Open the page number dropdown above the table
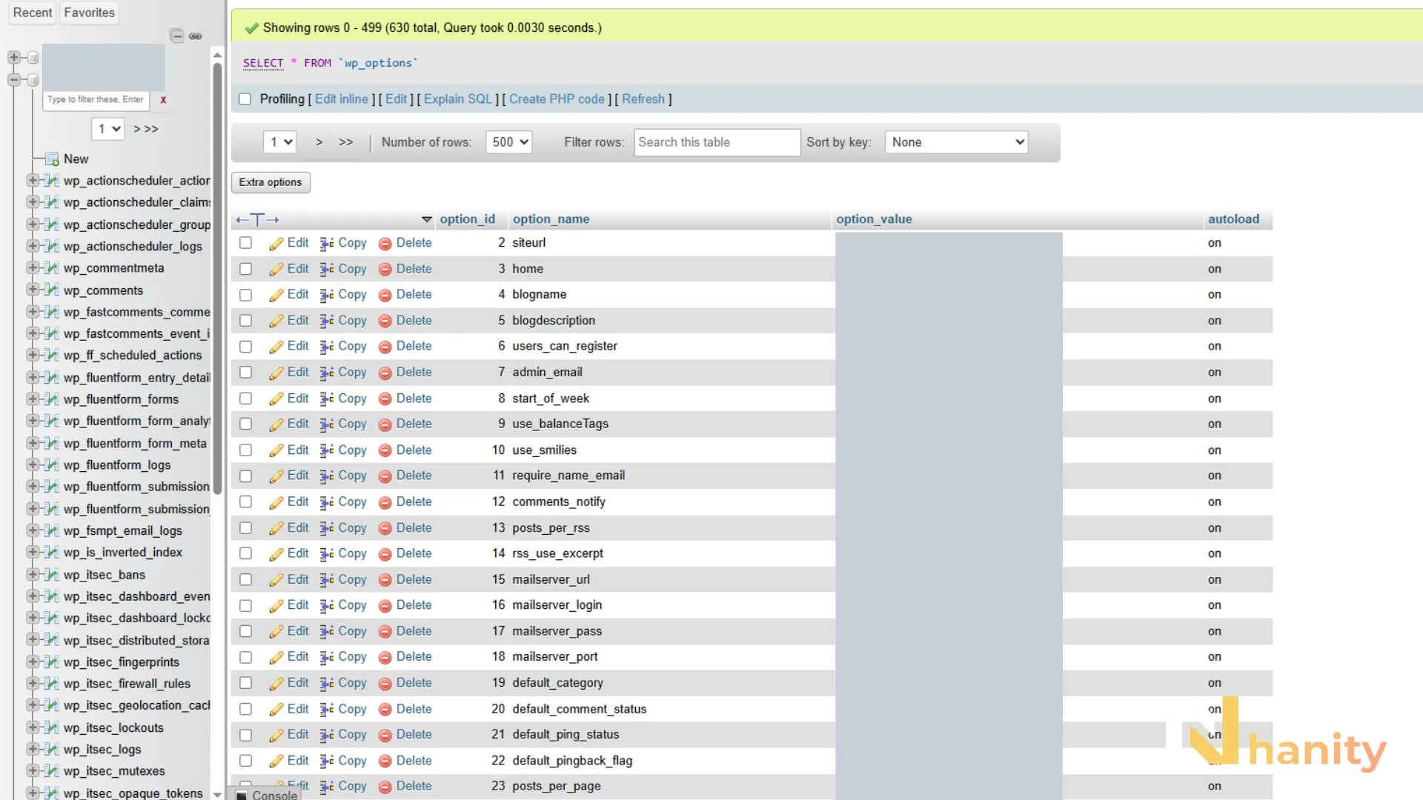Viewport: 1423px width, 800px height. click(x=280, y=142)
